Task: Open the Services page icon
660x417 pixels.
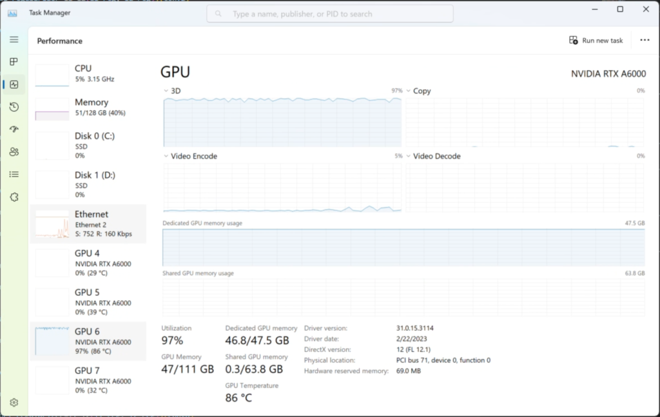Action: tap(14, 197)
